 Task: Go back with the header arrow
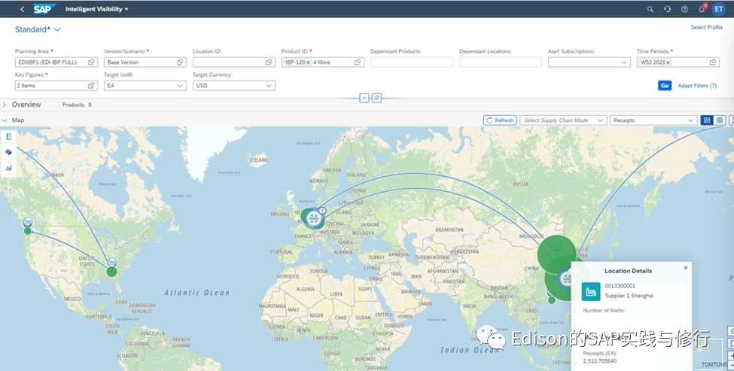[22, 9]
